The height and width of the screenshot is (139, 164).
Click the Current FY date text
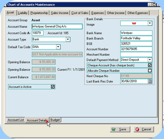[71, 69]
